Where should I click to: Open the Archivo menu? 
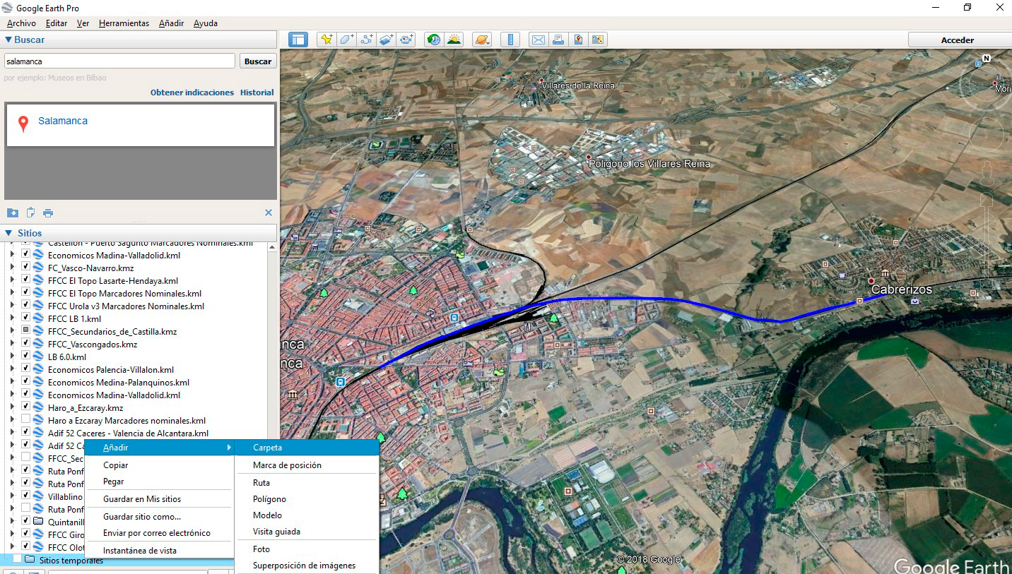click(21, 23)
